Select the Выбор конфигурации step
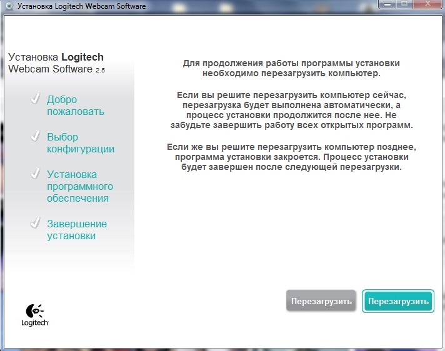This screenshot has width=445, height=351. tap(81, 143)
